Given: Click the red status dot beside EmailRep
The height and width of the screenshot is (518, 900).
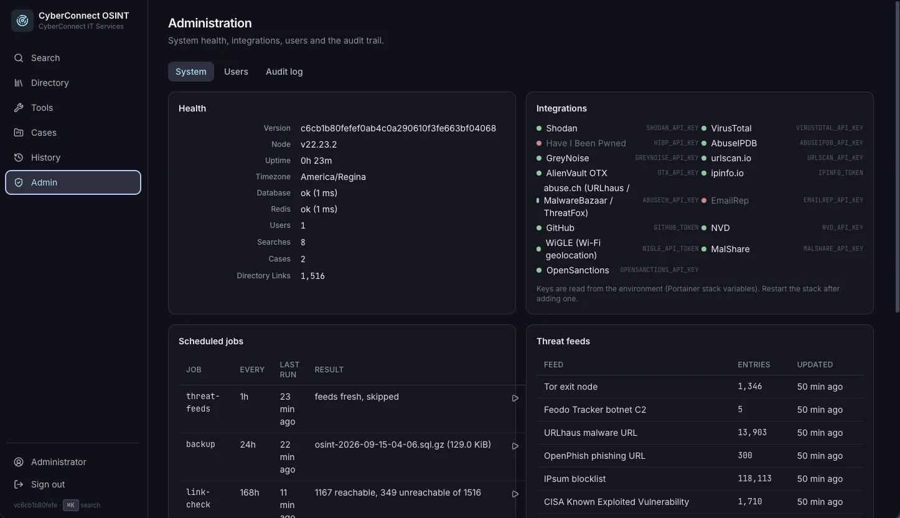Looking at the screenshot, I should [704, 200].
